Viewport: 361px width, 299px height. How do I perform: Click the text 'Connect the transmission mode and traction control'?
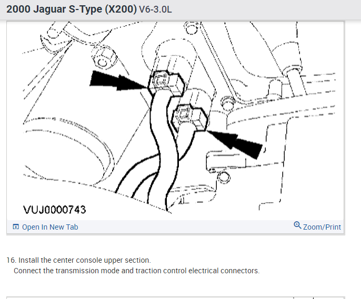(x=100, y=271)
